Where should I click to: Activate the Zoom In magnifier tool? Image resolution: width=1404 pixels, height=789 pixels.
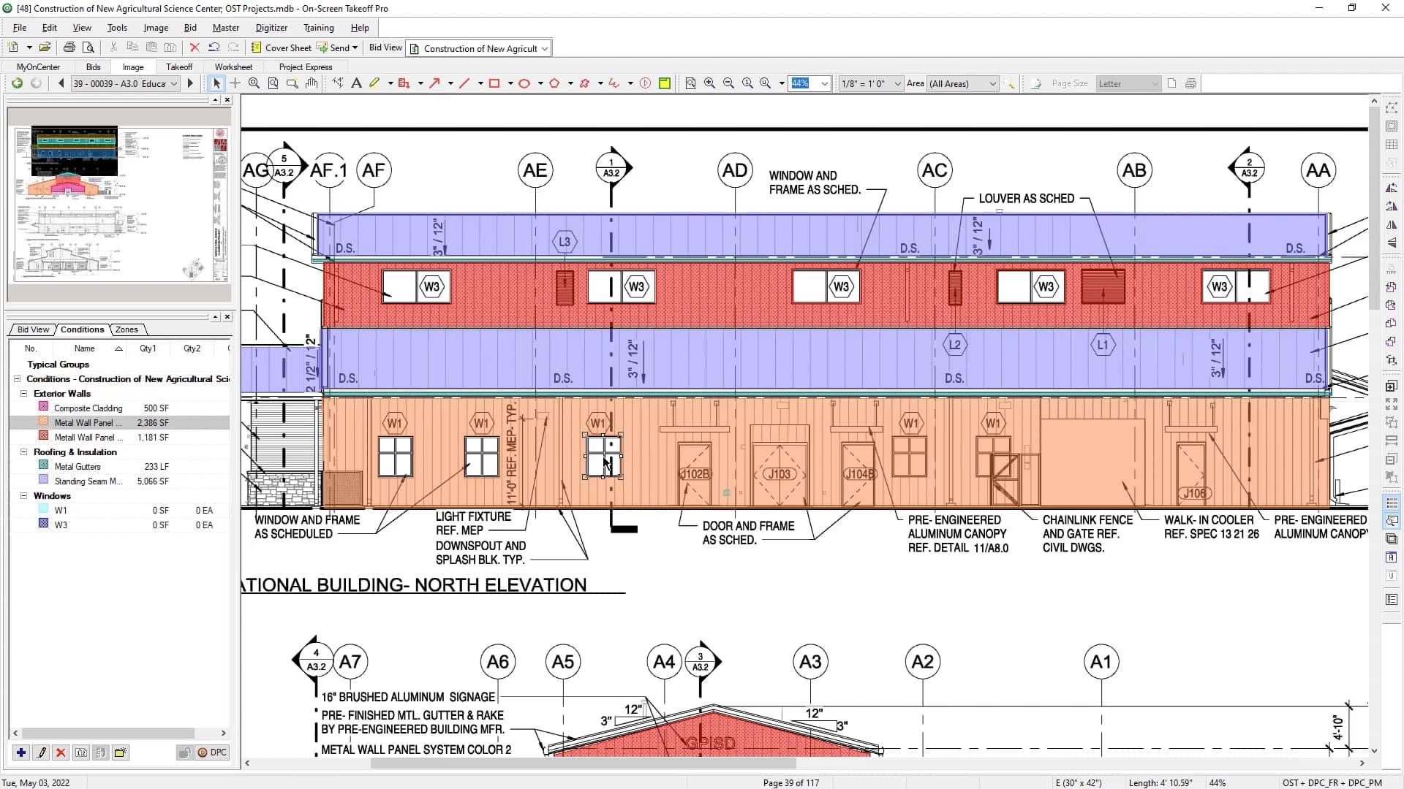[709, 83]
